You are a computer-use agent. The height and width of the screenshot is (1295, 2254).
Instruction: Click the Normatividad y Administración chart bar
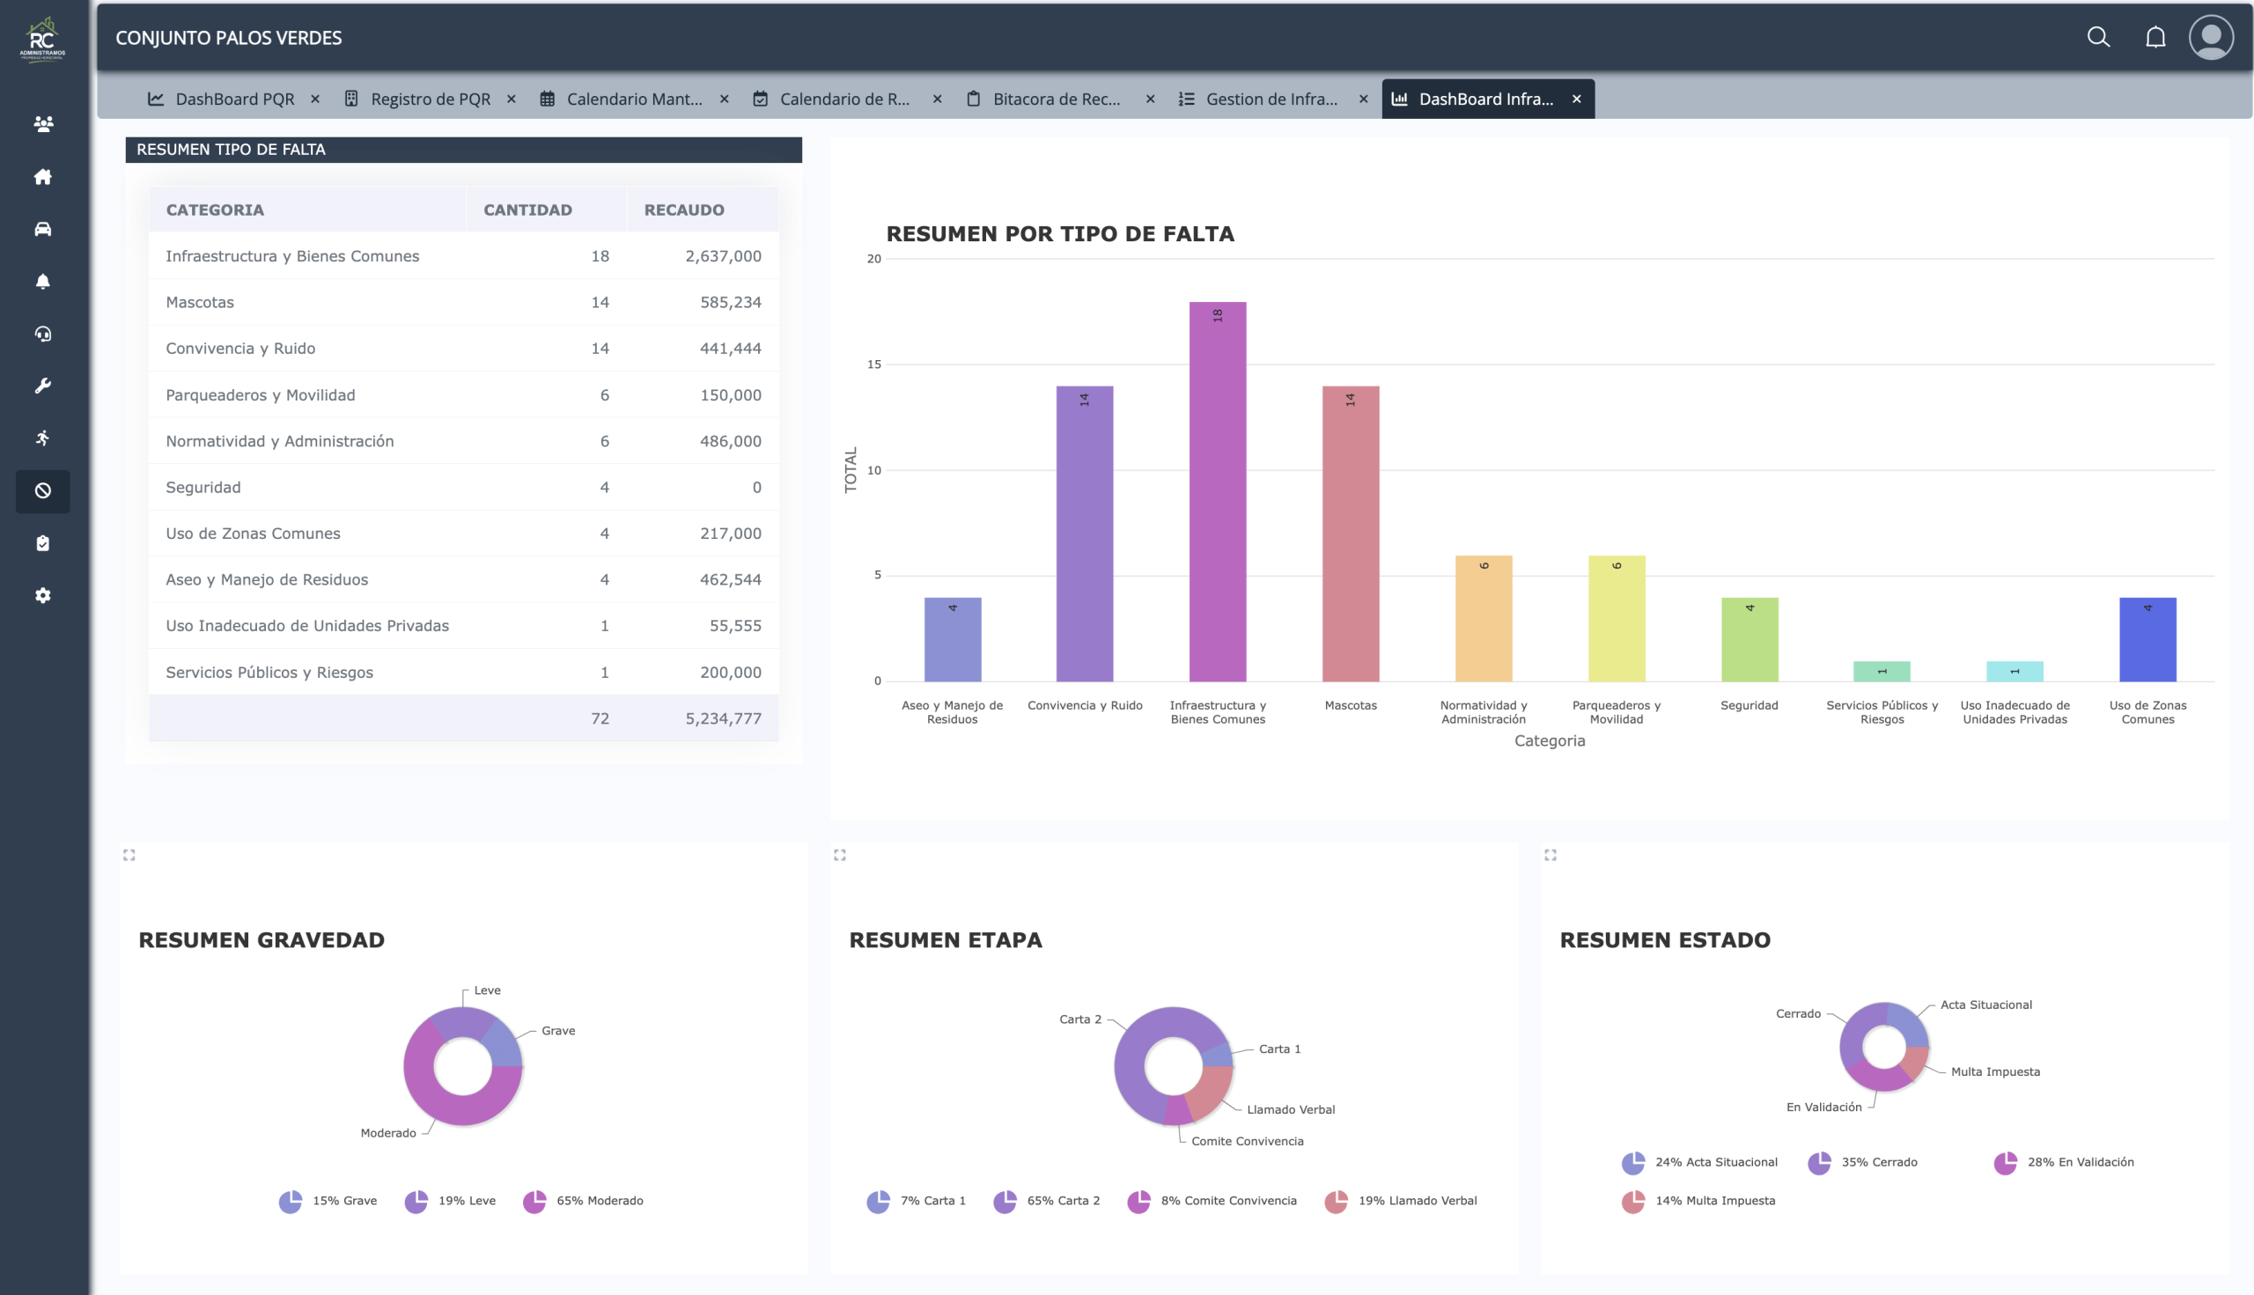click(x=1484, y=619)
